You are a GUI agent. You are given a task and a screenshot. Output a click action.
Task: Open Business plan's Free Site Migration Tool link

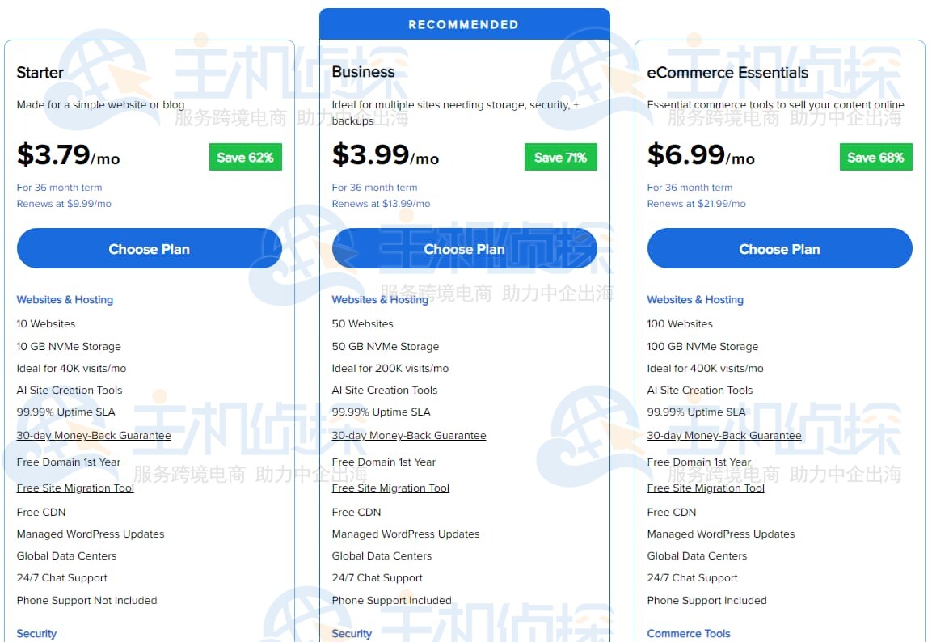point(390,488)
